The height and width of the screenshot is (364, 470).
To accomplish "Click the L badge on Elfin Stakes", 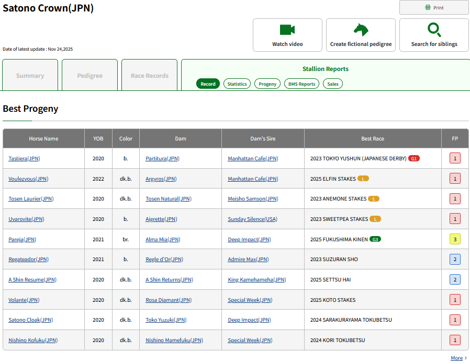I will coord(363,179).
